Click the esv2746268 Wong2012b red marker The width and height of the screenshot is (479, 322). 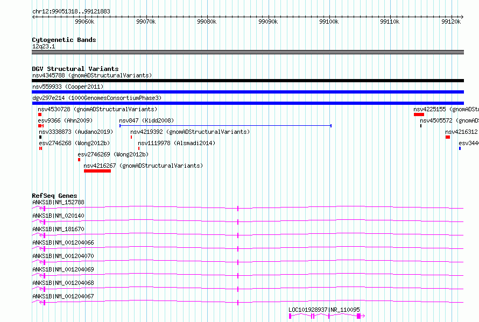coord(40,148)
